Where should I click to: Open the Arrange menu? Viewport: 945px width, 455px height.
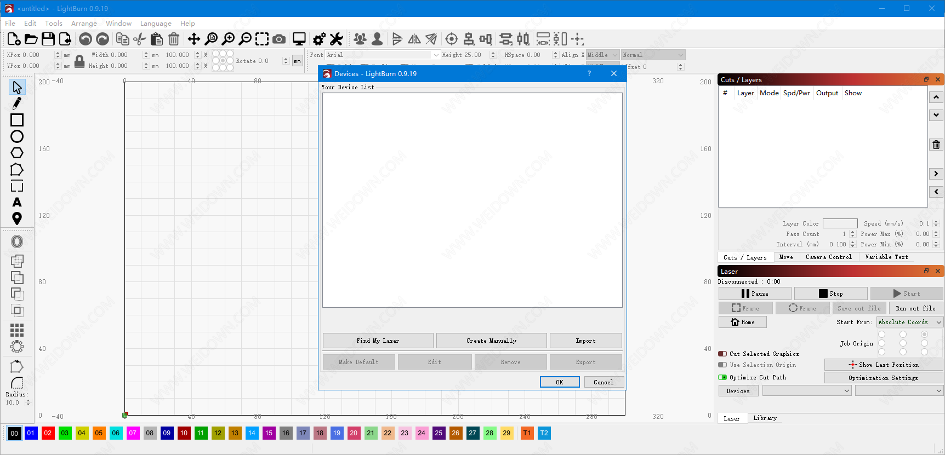click(x=84, y=24)
